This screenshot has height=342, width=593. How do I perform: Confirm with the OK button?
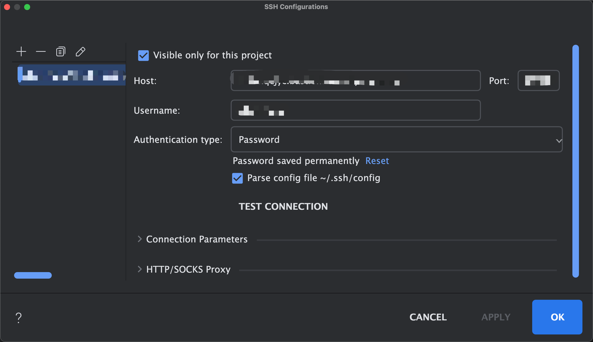(x=557, y=317)
